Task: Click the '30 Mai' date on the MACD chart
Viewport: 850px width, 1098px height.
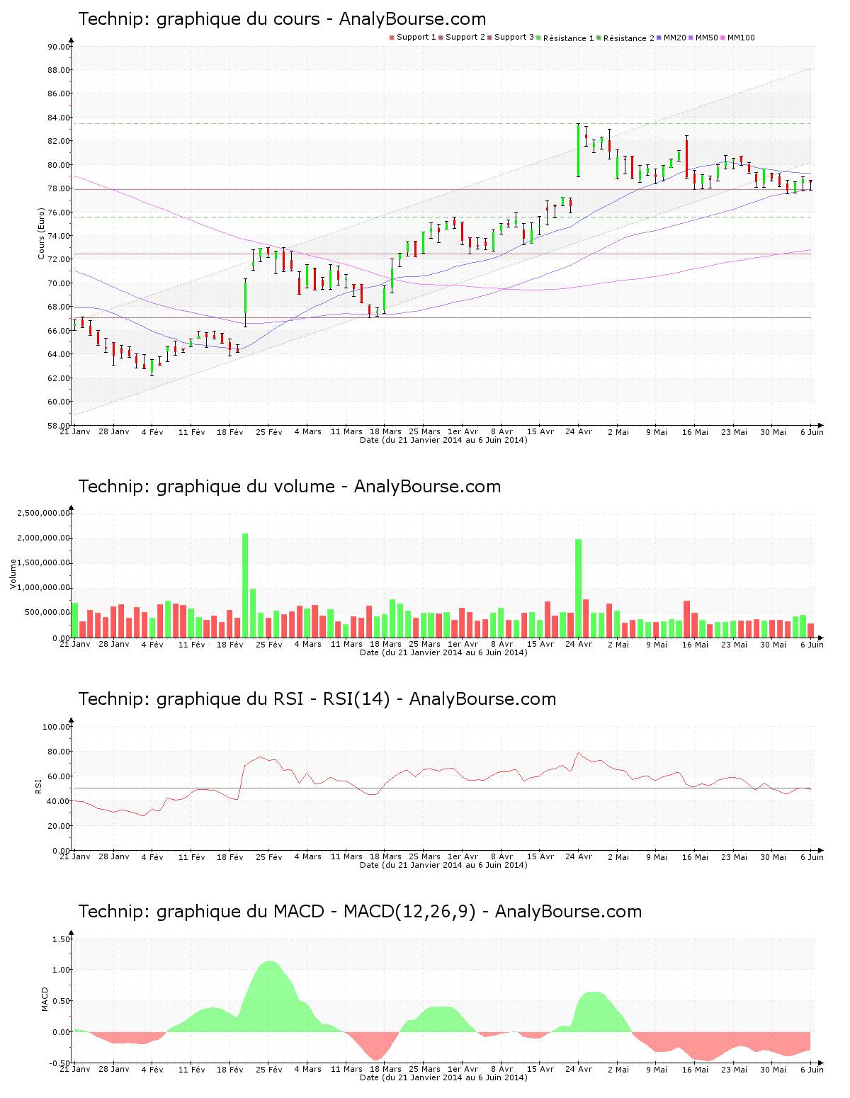Action: pos(773,1069)
